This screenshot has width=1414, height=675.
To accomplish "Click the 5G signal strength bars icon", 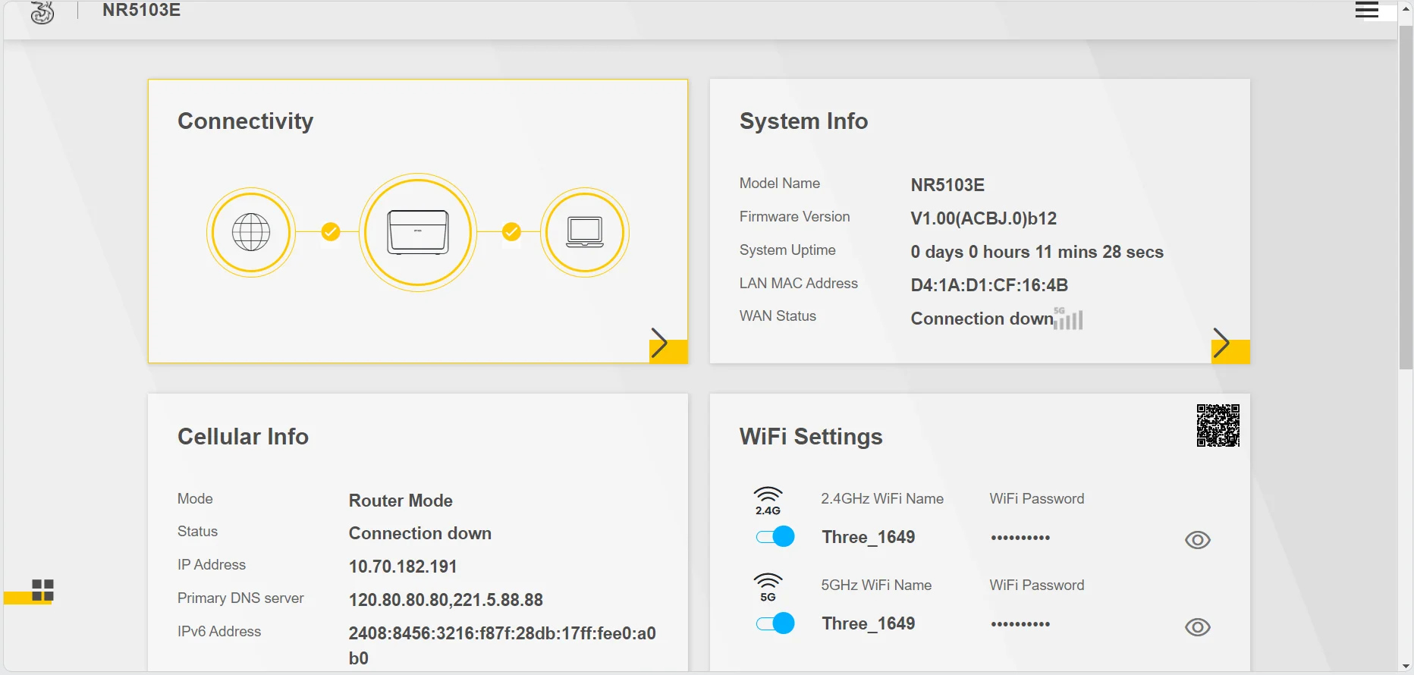I will click(x=1068, y=319).
